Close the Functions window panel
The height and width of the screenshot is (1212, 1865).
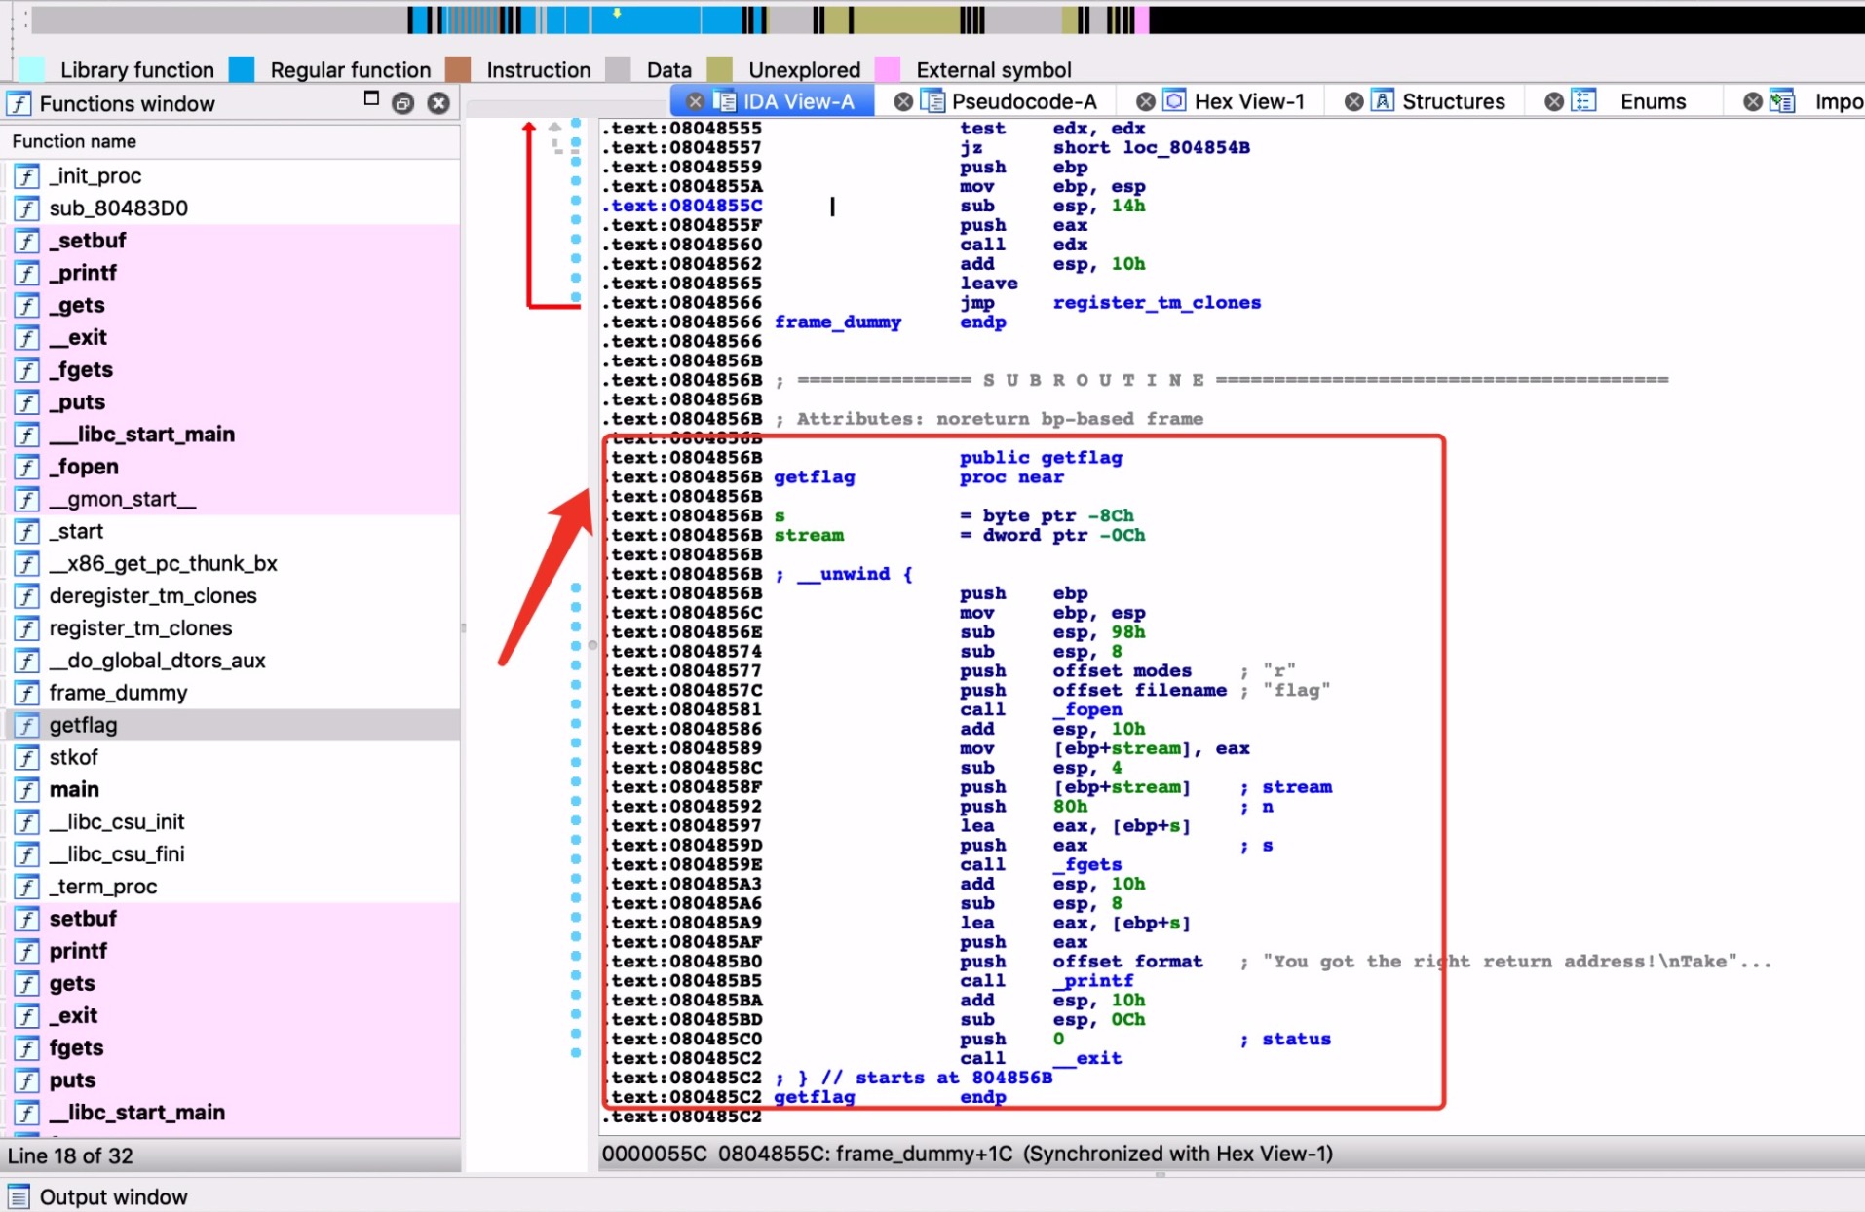tap(438, 103)
